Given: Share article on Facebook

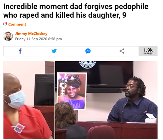Looking at the screenshot, I should pos(20,51).
